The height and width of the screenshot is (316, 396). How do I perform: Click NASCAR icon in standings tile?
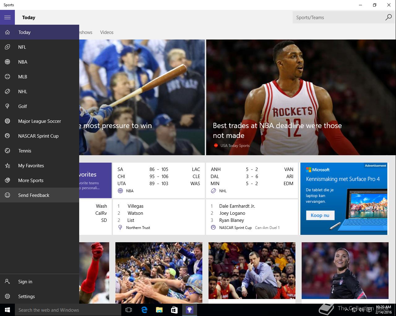213,227
